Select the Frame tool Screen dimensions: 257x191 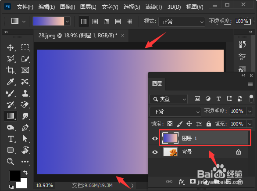pos(25,70)
